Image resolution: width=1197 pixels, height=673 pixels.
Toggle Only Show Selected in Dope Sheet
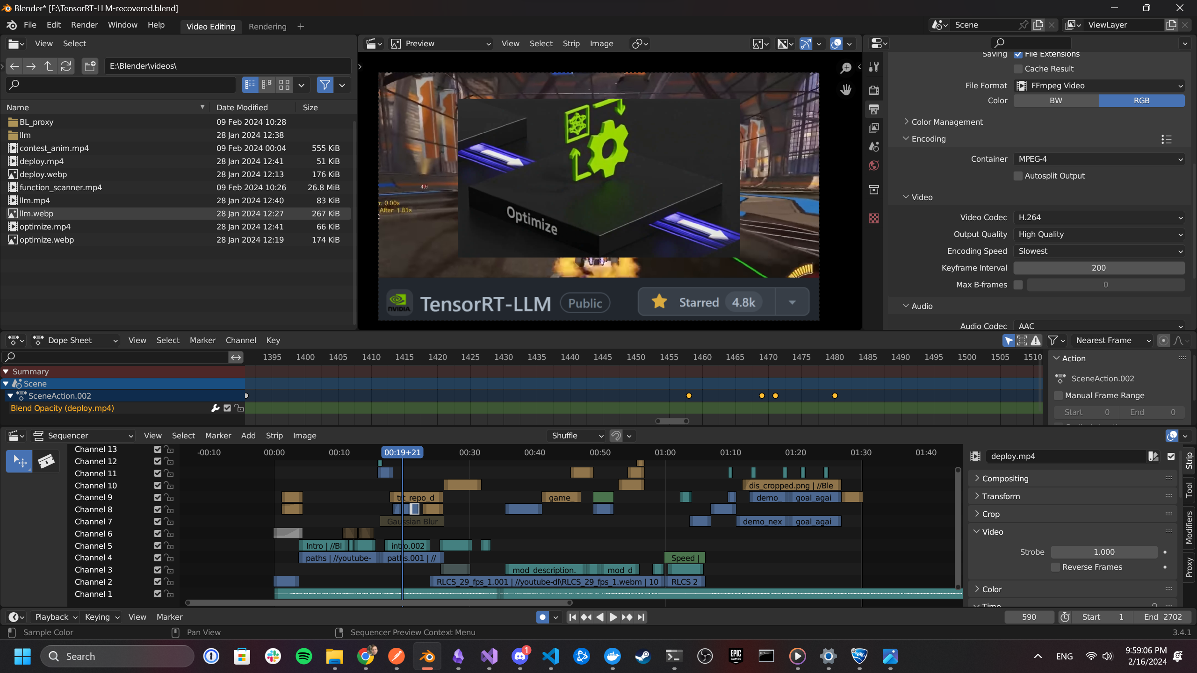[1009, 341]
